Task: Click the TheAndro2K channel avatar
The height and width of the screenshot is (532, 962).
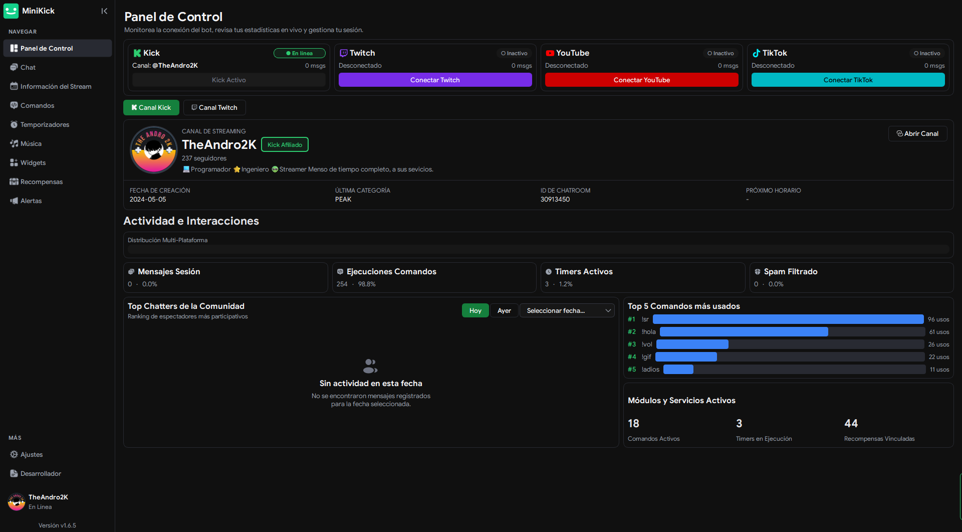Action: coord(154,150)
